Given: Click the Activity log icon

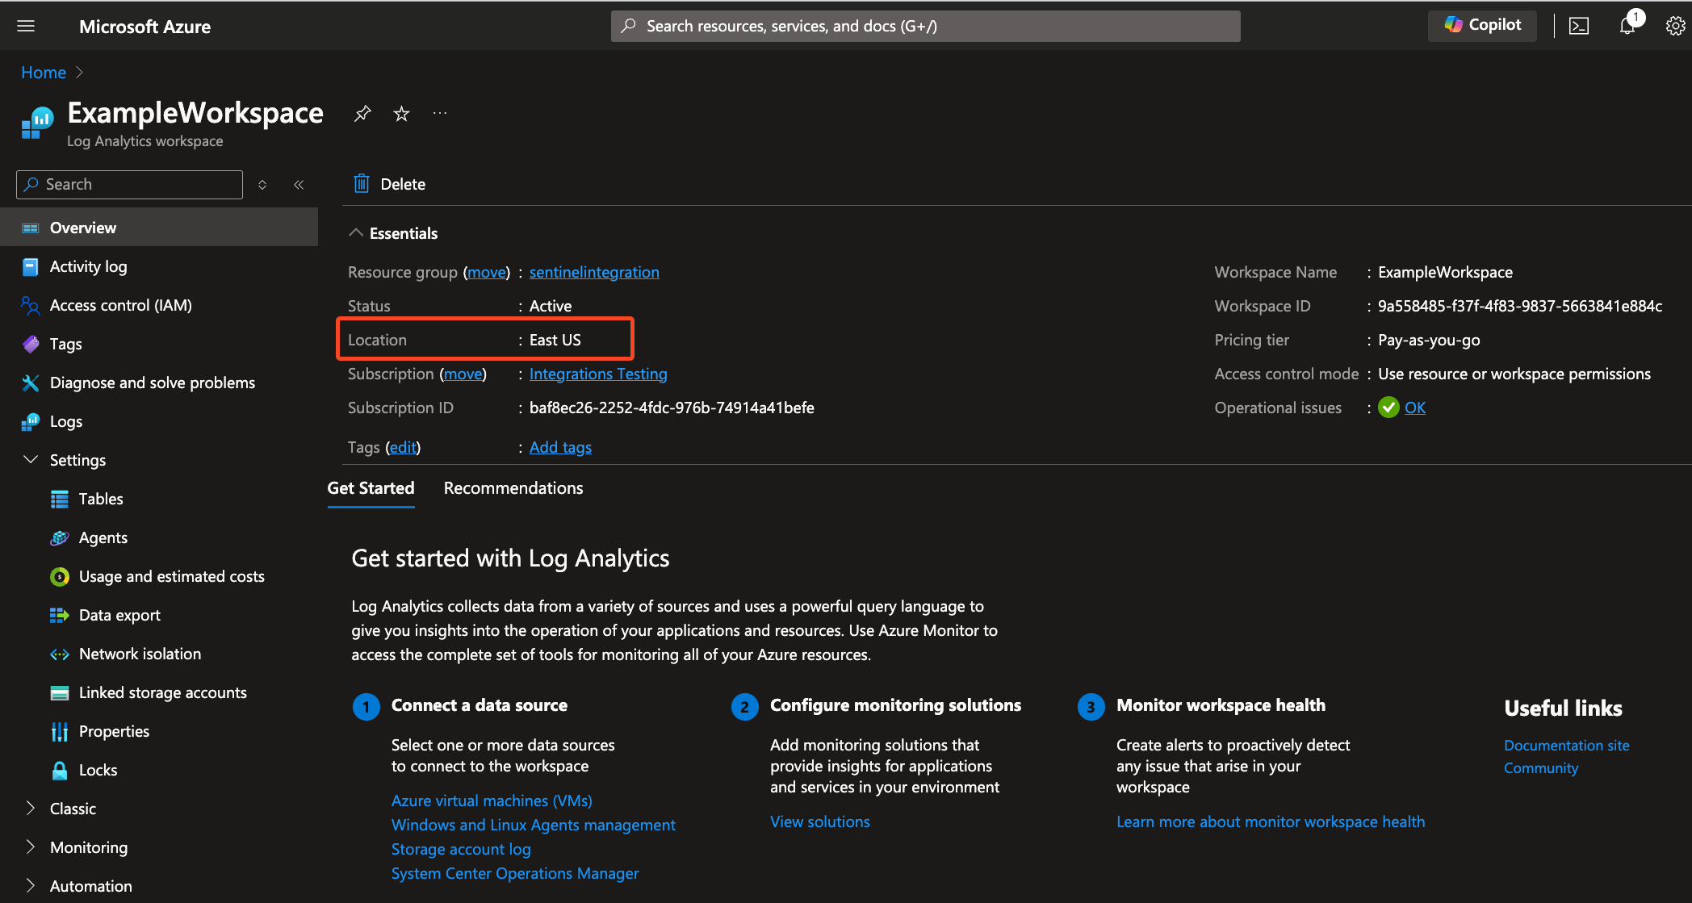Looking at the screenshot, I should pos(31,266).
